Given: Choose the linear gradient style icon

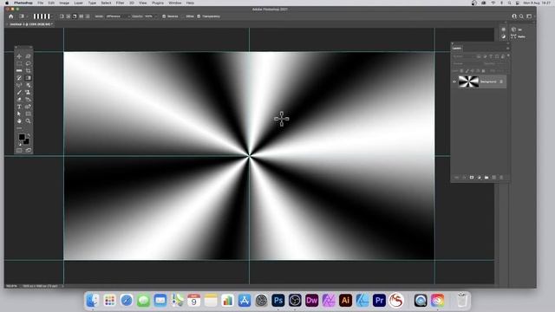Looking at the screenshot, I should coord(62,16).
